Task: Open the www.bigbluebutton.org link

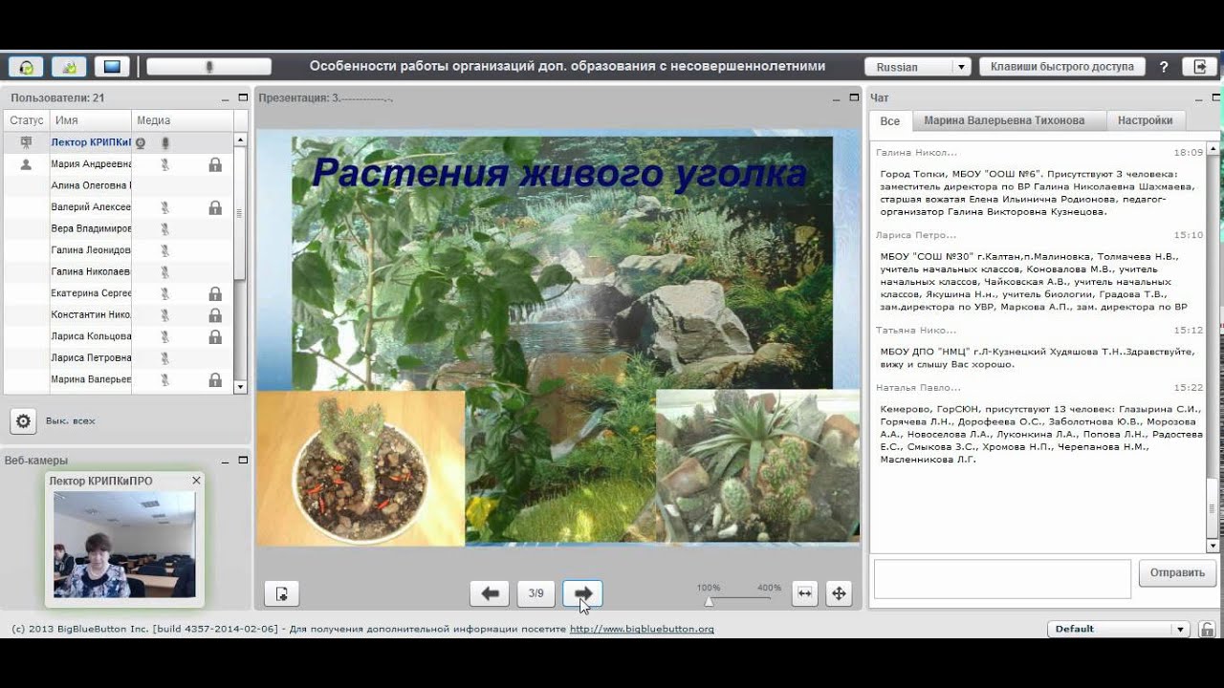Action: coord(642,629)
